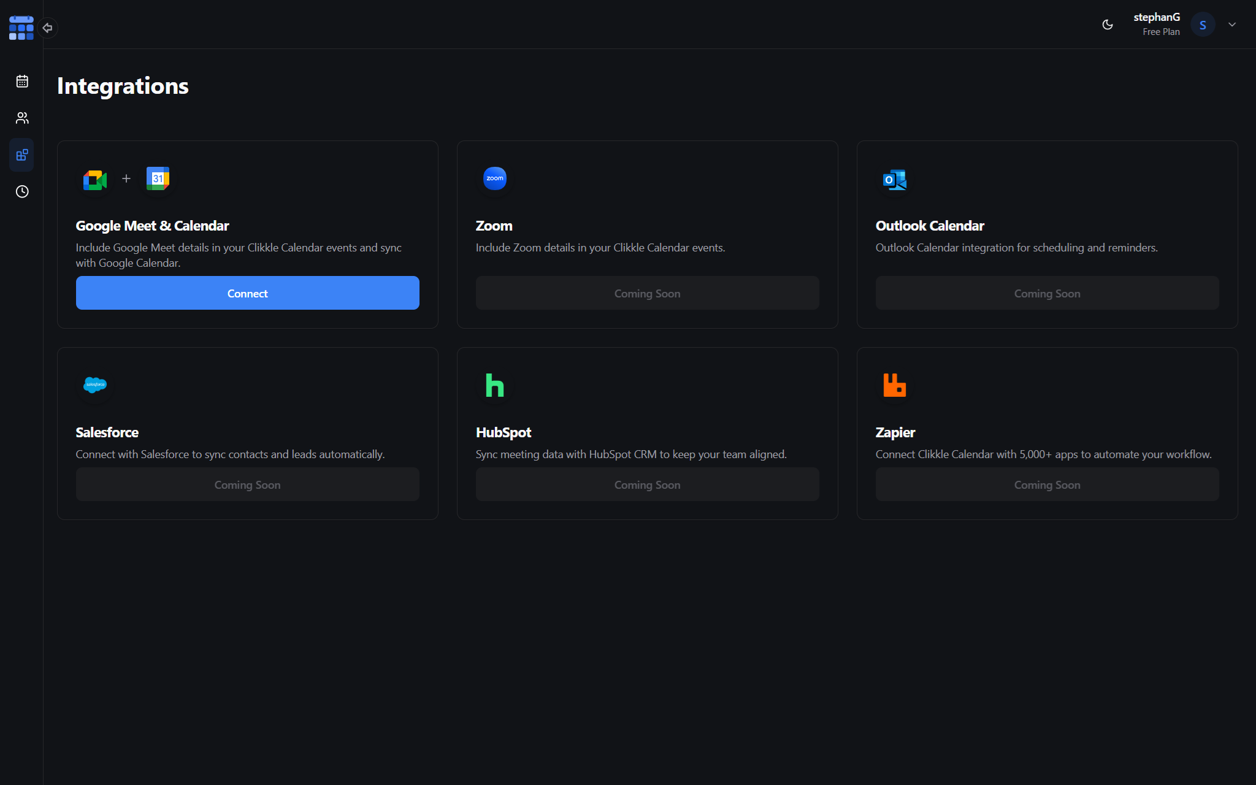Viewport: 1256px width, 785px height.
Task: Open the calendar sidebar icon
Action: (22, 81)
